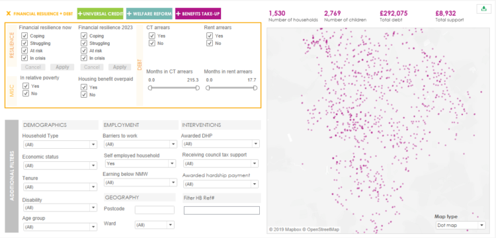This screenshot has height=238, width=496.
Task: Click the Months in CT arrears slider right handle
Action: (198, 88)
